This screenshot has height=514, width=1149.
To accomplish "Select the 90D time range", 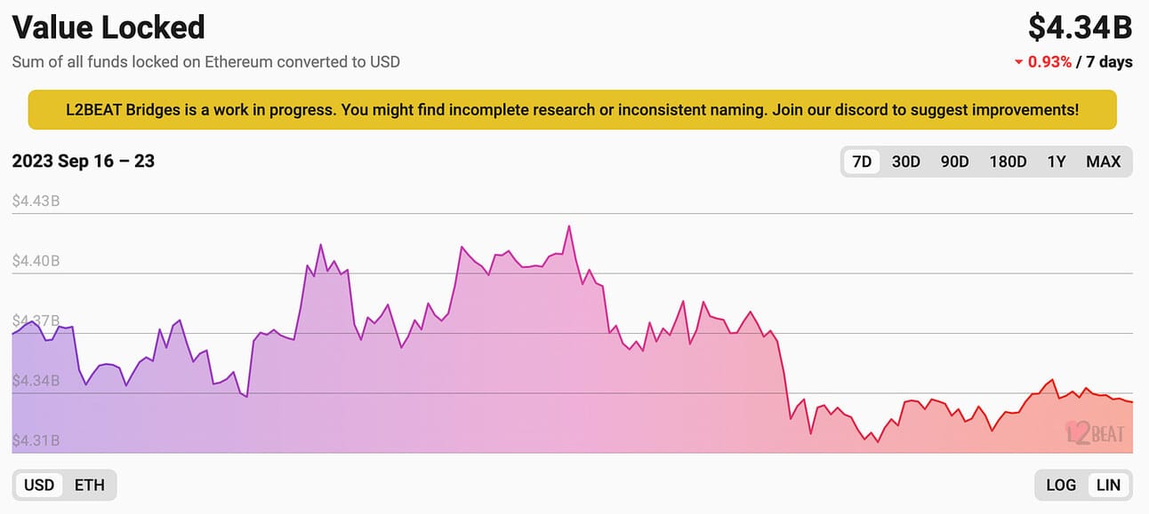I will pos(954,162).
